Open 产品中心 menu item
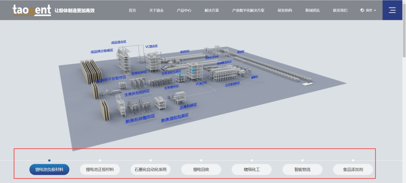406x183 pixels. tap(184, 10)
